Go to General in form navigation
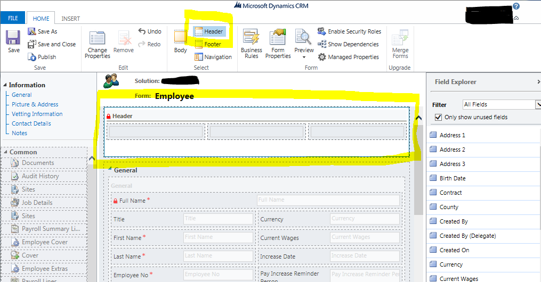This screenshot has height=282, width=541. (21, 95)
